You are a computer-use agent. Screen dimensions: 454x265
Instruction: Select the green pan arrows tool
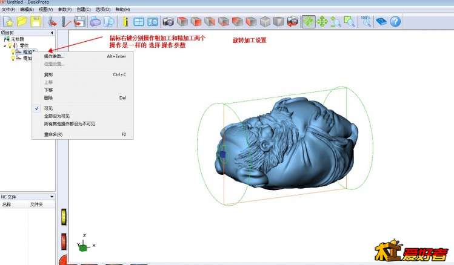point(322,22)
